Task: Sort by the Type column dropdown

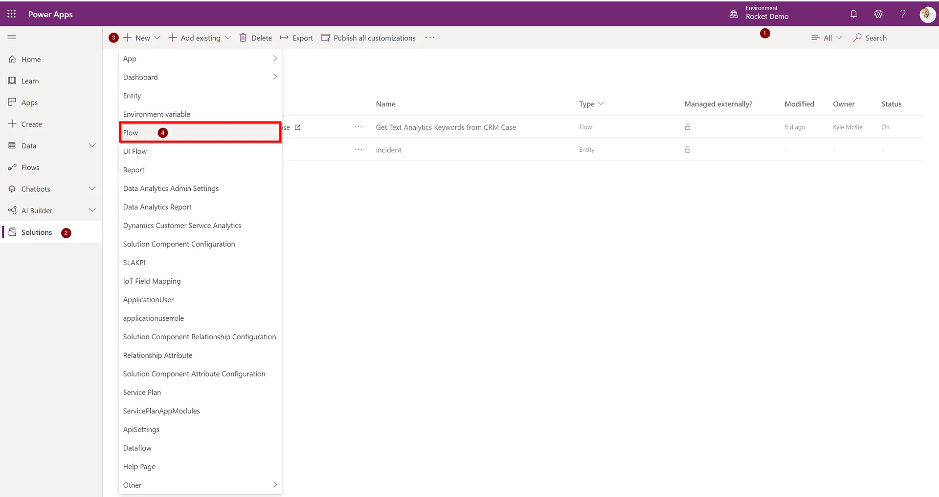Action: (592, 104)
